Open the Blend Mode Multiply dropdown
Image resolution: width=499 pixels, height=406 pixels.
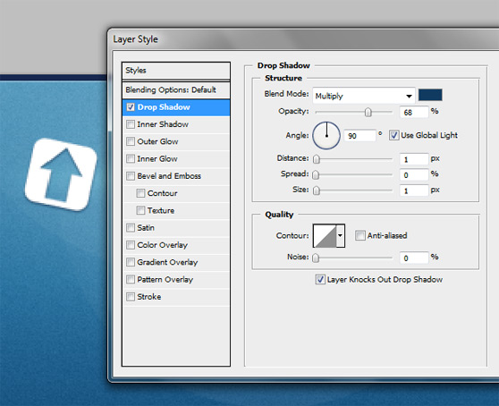point(364,96)
